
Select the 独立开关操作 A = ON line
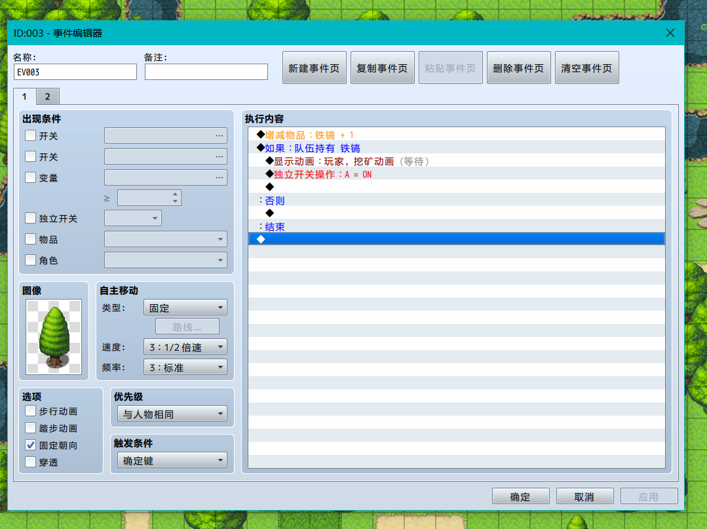pyautogui.click(x=456, y=174)
